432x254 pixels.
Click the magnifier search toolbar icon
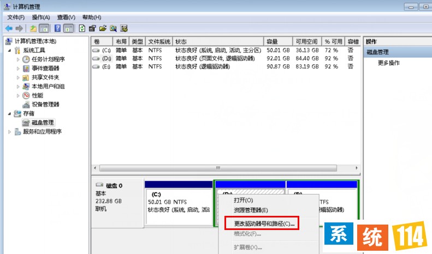click(113, 28)
